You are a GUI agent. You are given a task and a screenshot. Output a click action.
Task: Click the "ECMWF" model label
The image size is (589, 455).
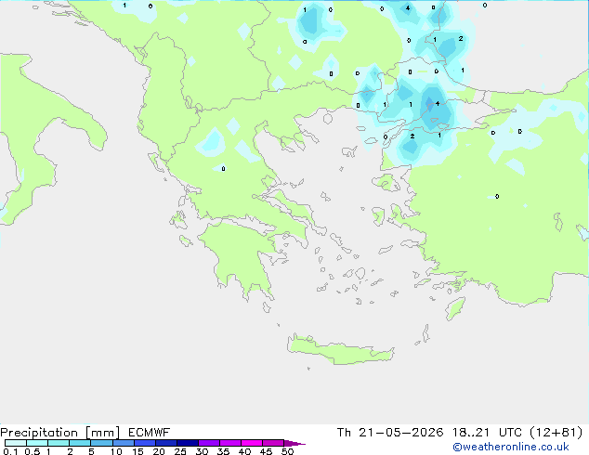(150, 433)
